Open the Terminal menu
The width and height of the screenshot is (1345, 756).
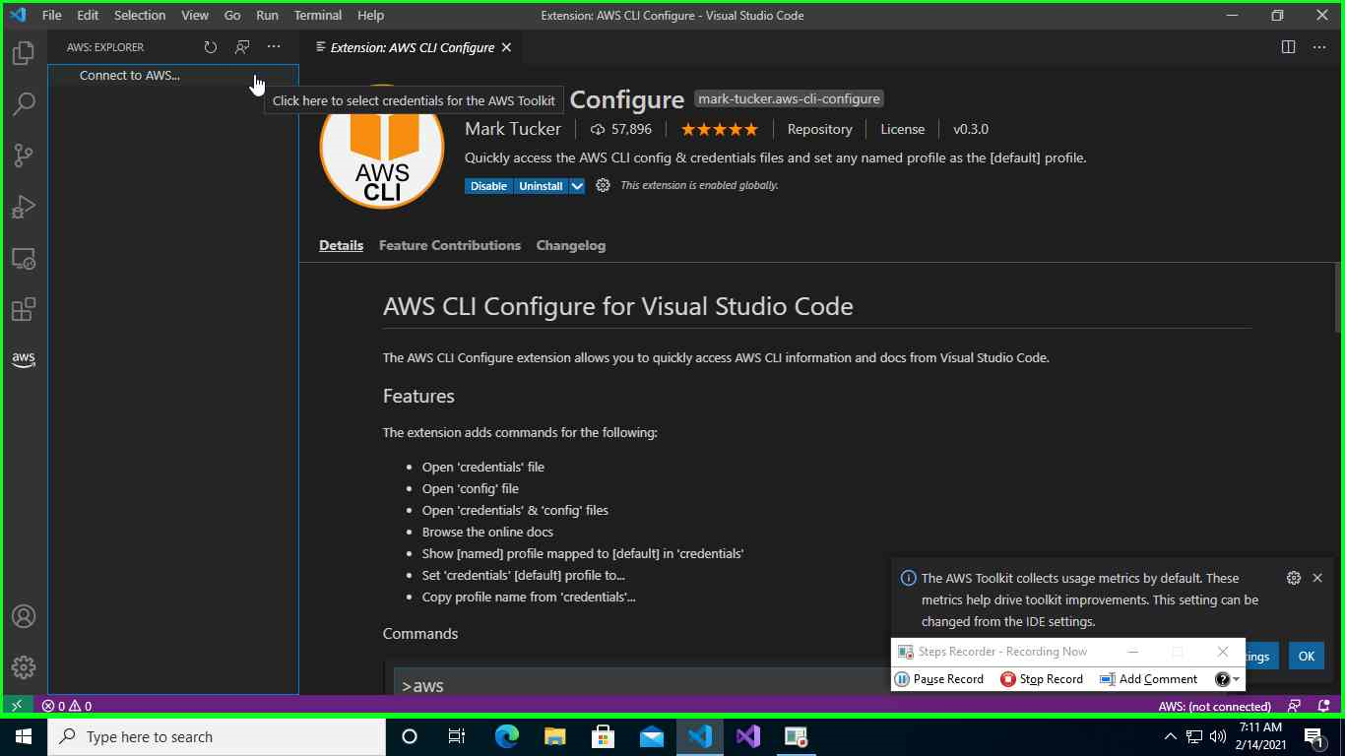[318, 16]
